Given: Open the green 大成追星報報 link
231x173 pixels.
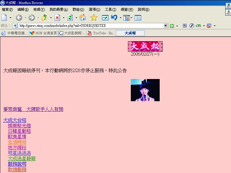Looking at the screenshot, I should click(x=22, y=159).
